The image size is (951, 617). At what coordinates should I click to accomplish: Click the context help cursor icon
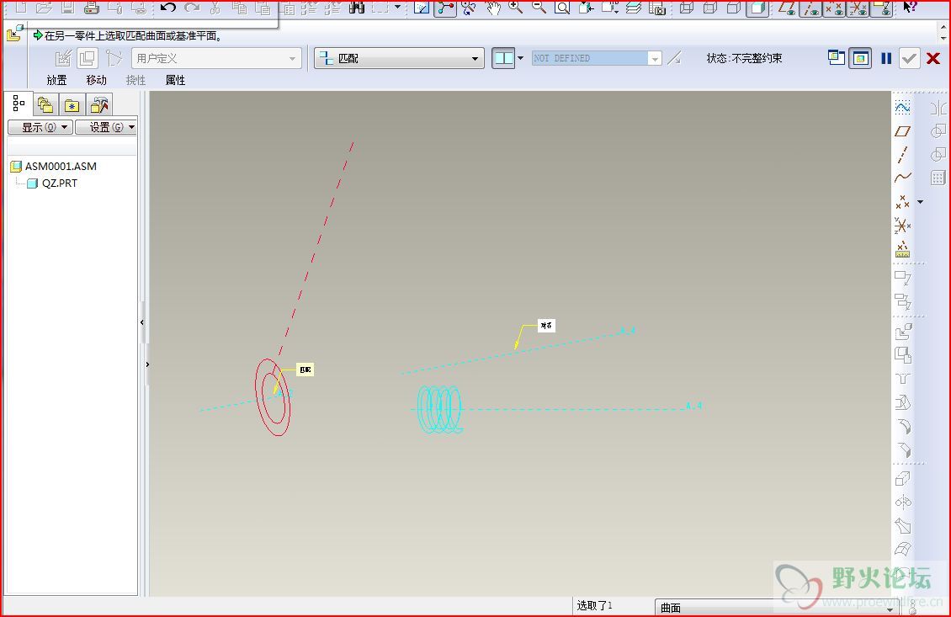[910, 8]
